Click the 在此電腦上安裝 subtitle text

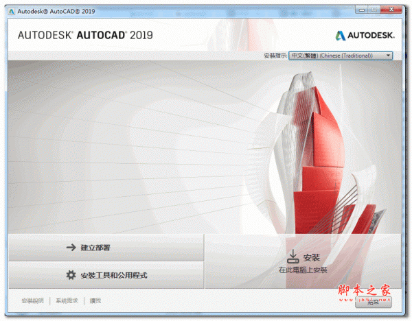click(x=303, y=270)
